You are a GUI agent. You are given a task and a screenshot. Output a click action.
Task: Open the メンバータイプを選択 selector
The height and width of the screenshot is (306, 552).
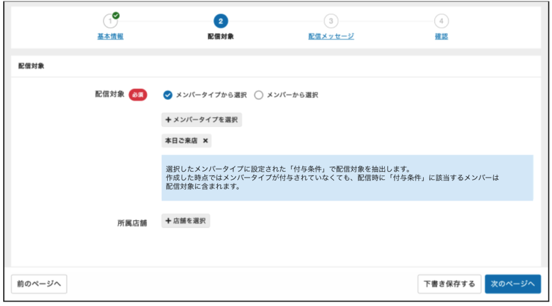[202, 120]
